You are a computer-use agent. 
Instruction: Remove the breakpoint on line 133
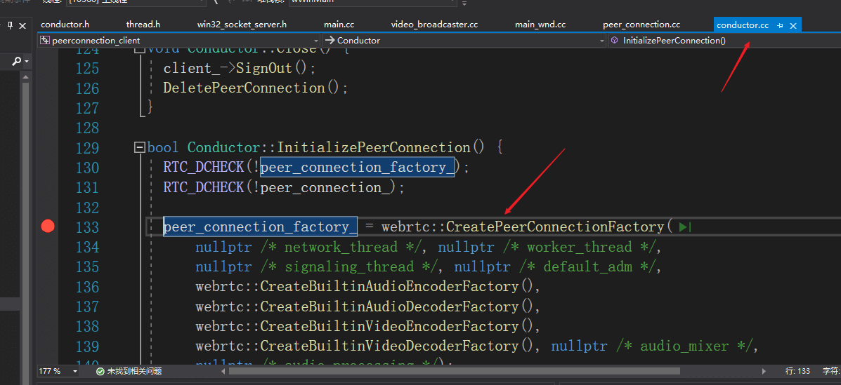pyautogui.click(x=48, y=227)
